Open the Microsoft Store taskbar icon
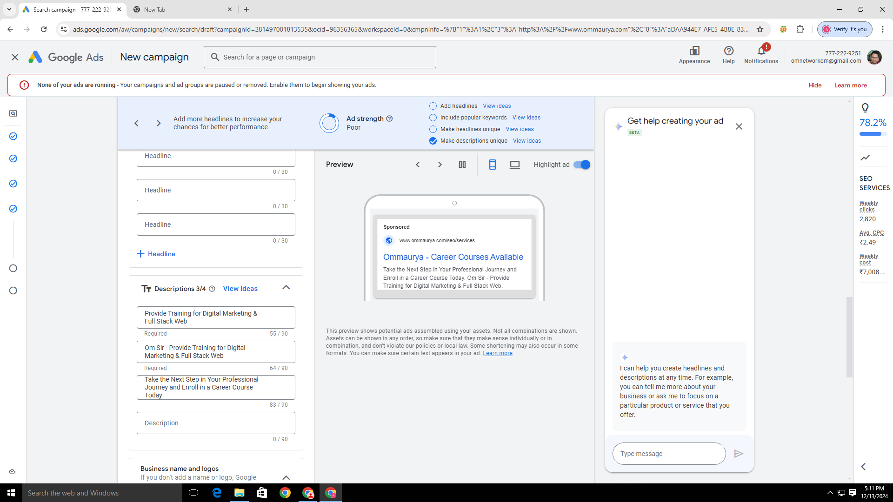The height and width of the screenshot is (502, 893). 262,493
